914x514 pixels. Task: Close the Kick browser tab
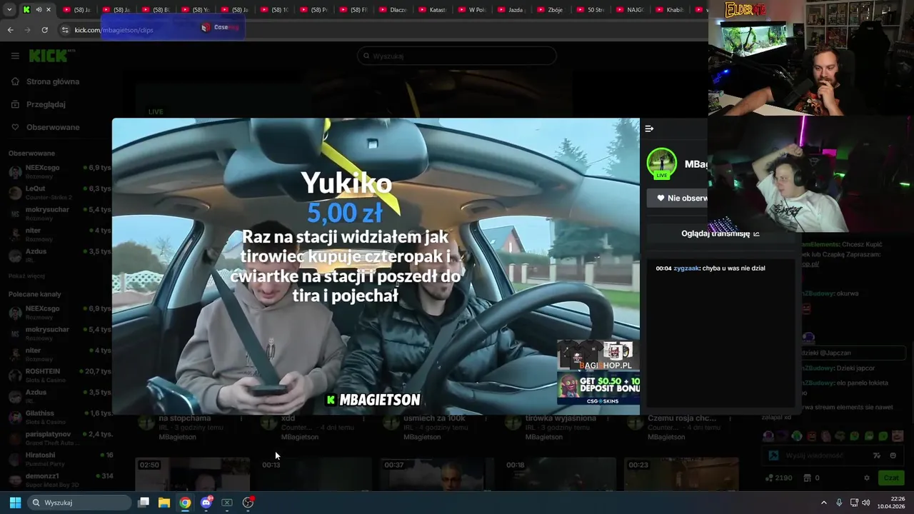coord(49,10)
